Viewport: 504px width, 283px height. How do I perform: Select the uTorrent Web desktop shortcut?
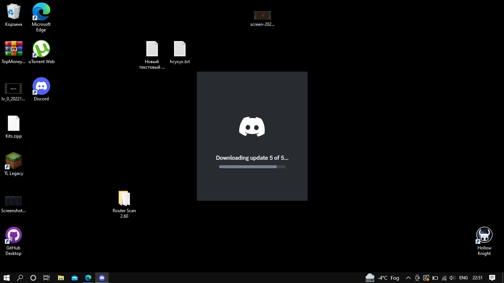(41, 52)
